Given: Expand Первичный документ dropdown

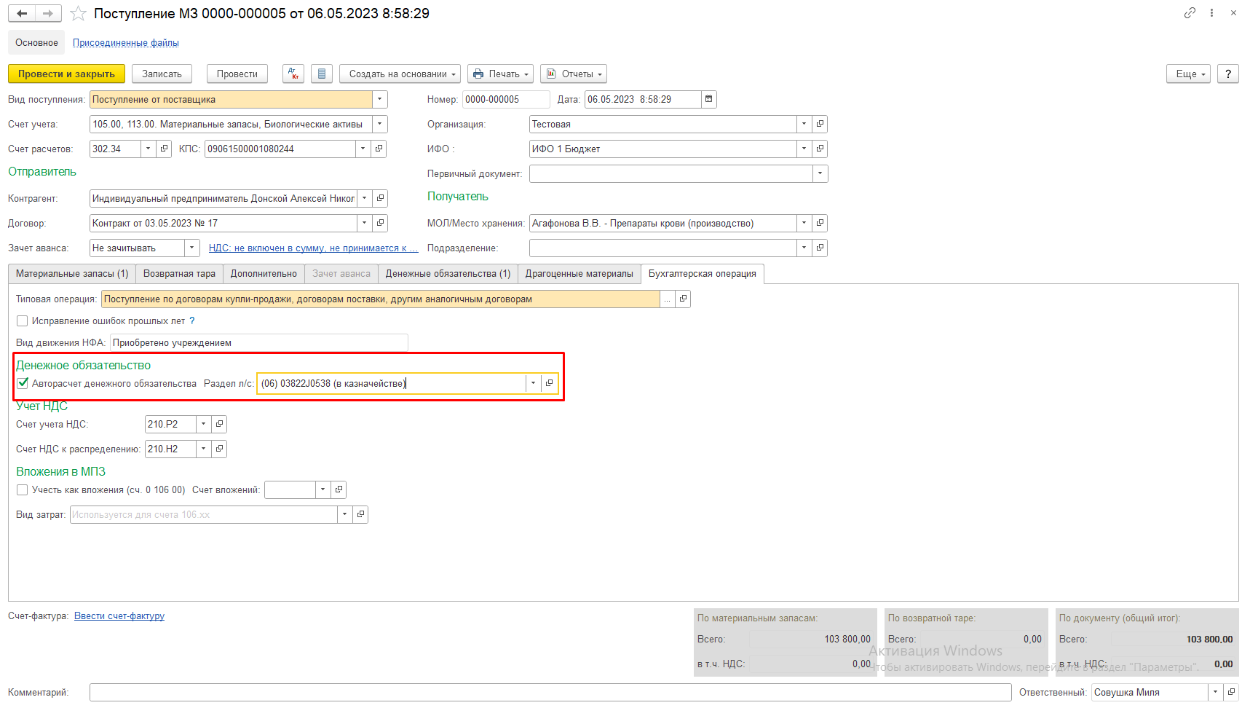Looking at the screenshot, I should click(x=820, y=173).
